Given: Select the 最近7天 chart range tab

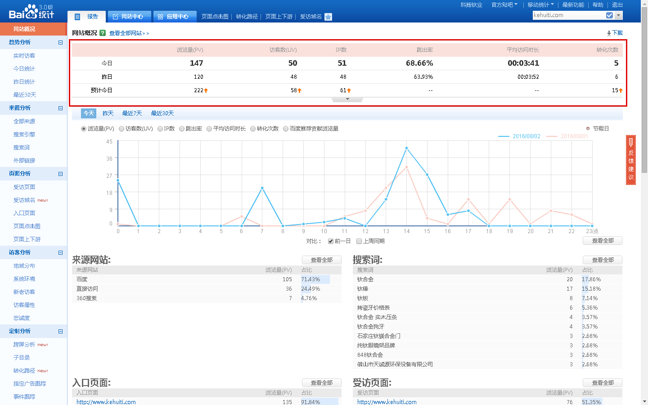Looking at the screenshot, I should click(132, 113).
